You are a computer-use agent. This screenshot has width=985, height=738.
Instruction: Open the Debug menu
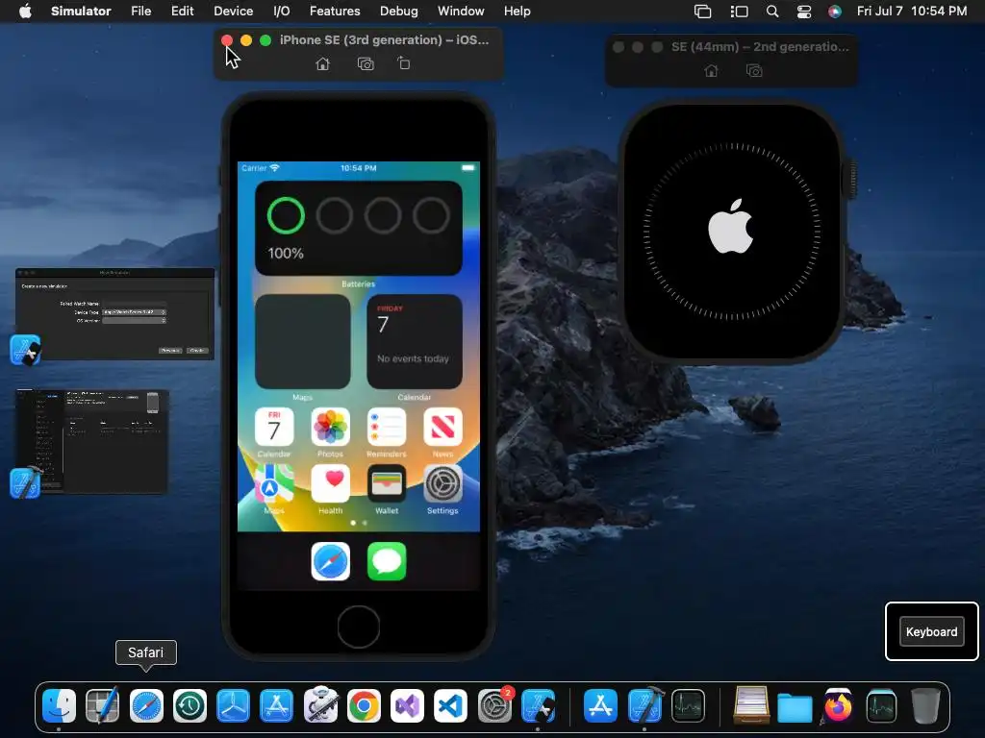(399, 12)
